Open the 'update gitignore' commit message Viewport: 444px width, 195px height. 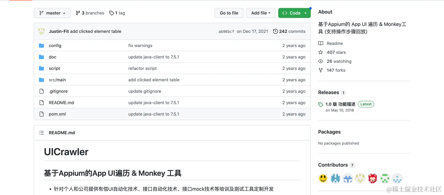click(x=145, y=91)
